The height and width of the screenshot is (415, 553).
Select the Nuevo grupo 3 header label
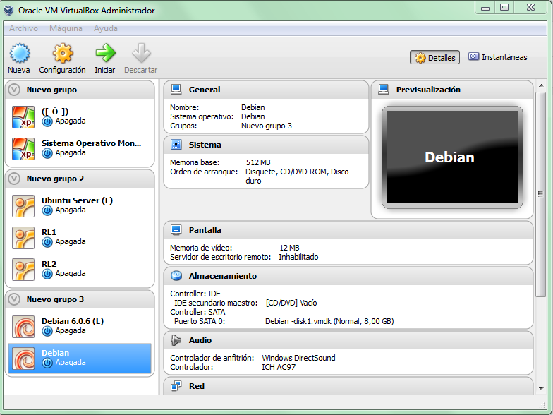pyautogui.click(x=55, y=299)
